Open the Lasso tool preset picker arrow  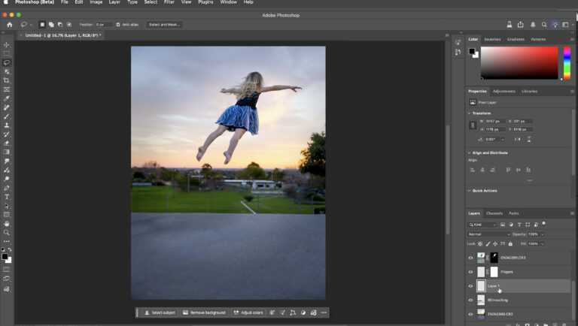32,25
